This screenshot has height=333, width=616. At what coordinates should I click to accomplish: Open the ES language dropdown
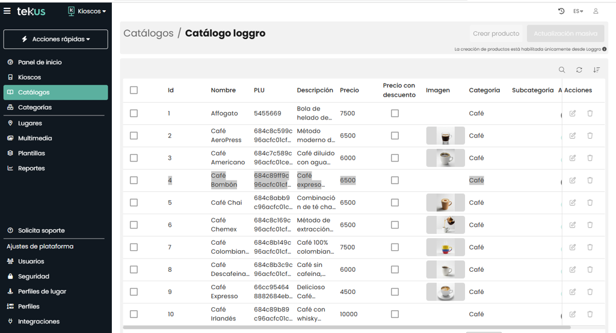(x=578, y=11)
